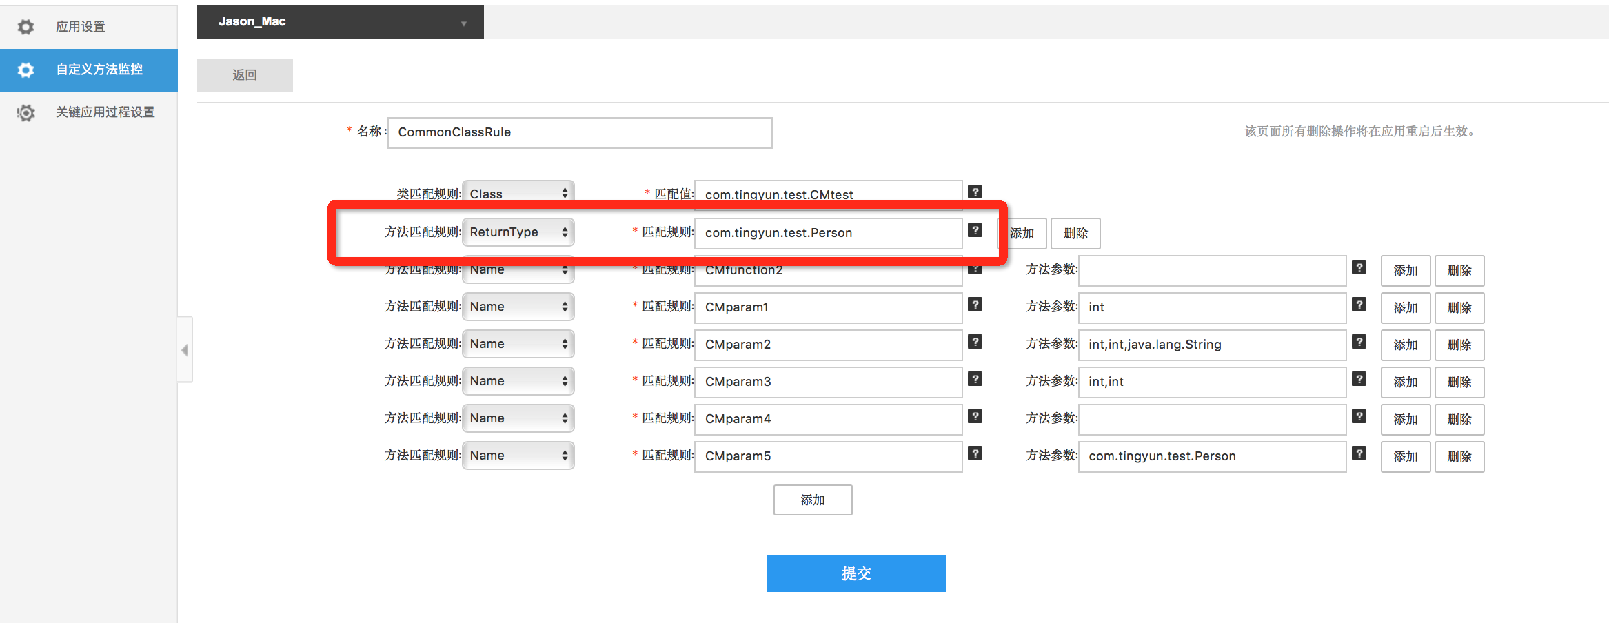
Task: Click help icon after int,int,java.lang.String parameter field
Action: 1359,342
